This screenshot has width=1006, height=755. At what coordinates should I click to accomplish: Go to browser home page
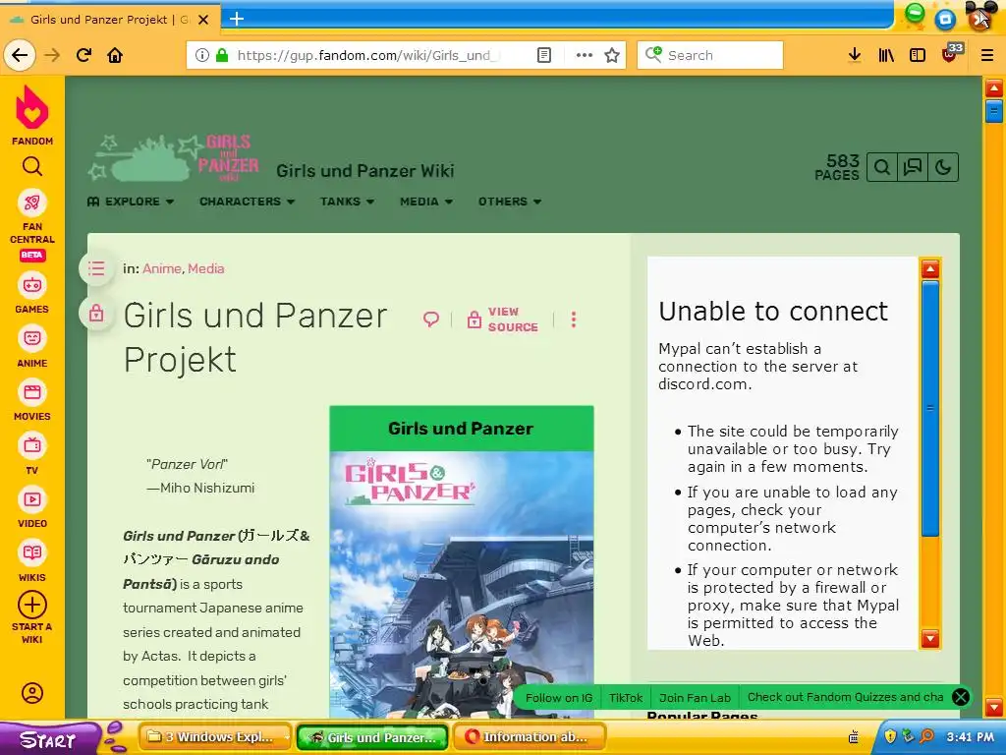click(x=115, y=55)
